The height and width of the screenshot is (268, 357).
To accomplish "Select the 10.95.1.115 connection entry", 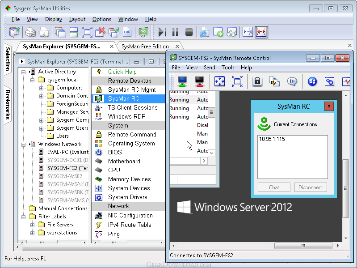I will pyautogui.click(x=272, y=139).
